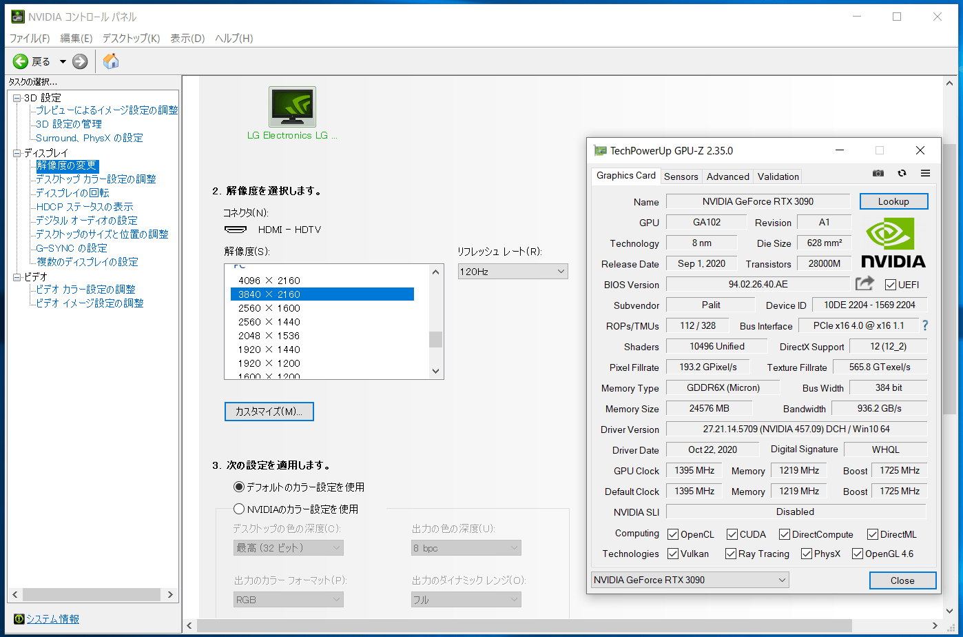Viewport: 963px width, 637px height.
Task: Open the GPU-Z hamburger menu icon
Action: point(925,173)
